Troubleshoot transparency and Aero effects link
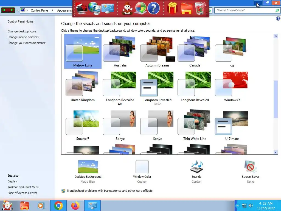The height and width of the screenshot is (211, 281). (x=109, y=191)
